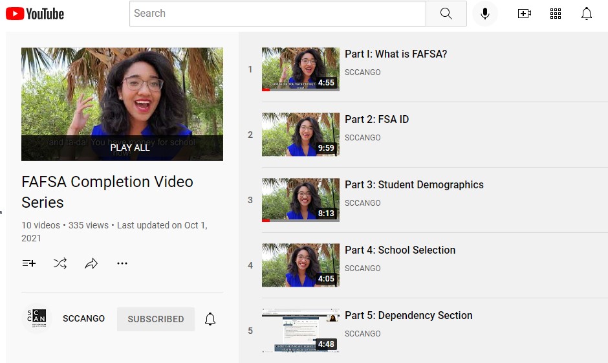
Task: Start voice search with the microphone icon
Action: pos(484,14)
